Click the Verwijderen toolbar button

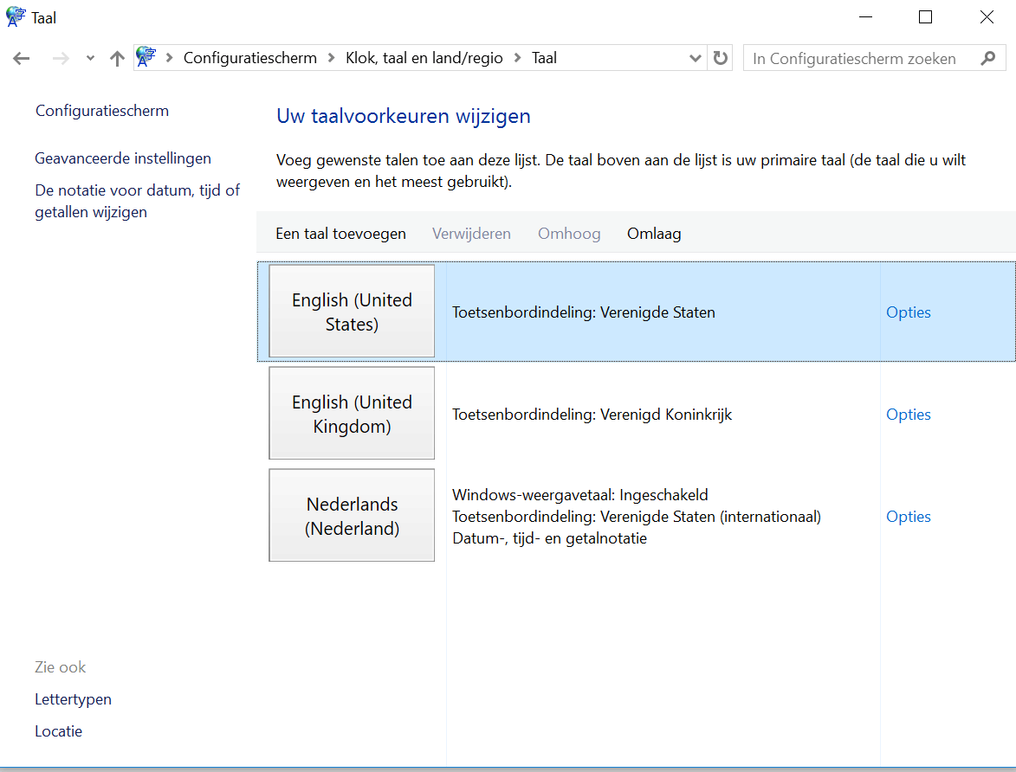pyautogui.click(x=472, y=234)
